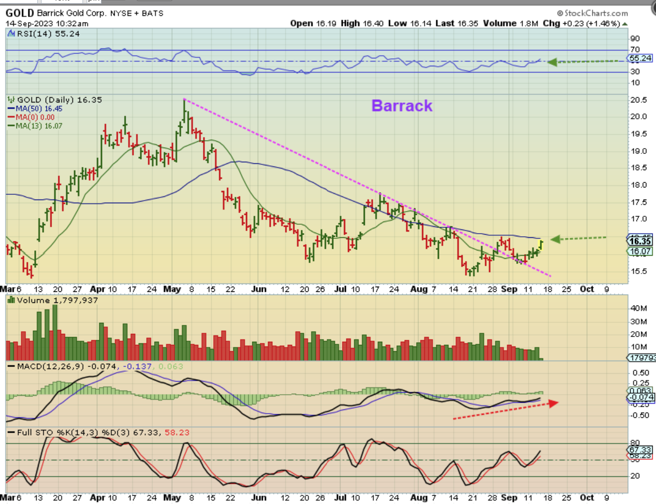
Task: Click the Volume 1.8M header value
Action: (510, 23)
